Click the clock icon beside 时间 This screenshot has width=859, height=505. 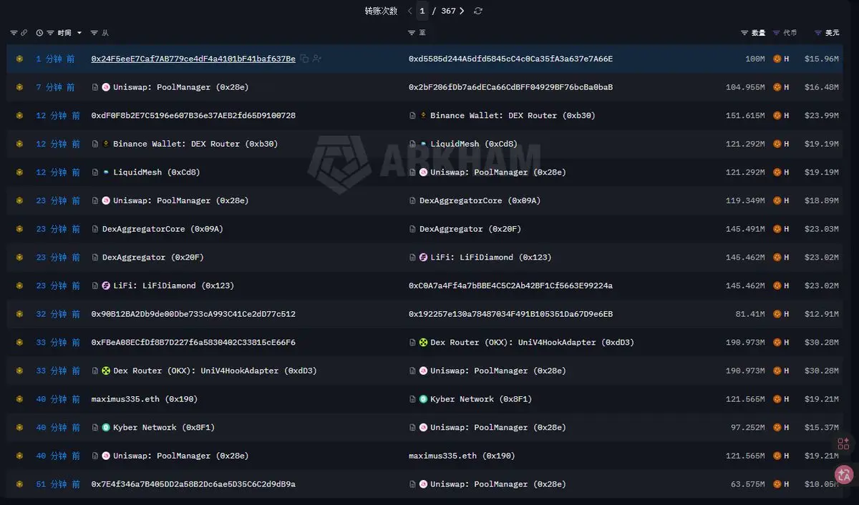click(x=39, y=33)
